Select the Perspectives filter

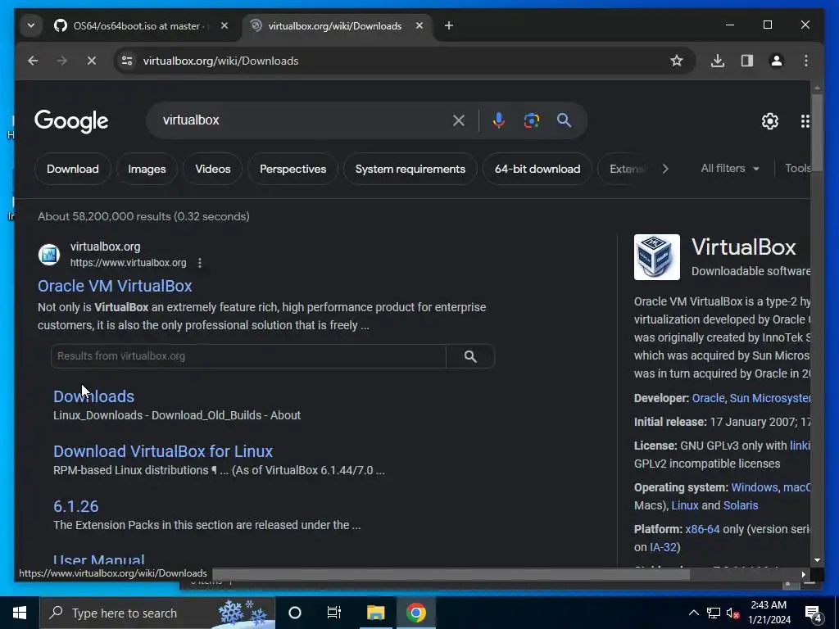[x=293, y=169]
